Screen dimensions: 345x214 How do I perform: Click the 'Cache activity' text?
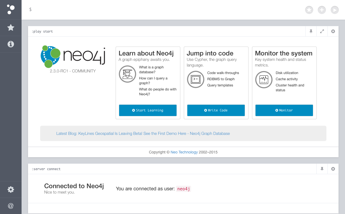click(287, 79)
